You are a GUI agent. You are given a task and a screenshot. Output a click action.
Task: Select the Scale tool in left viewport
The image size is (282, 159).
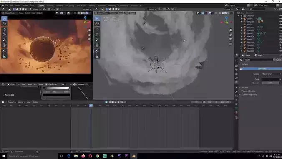[4, 40]
